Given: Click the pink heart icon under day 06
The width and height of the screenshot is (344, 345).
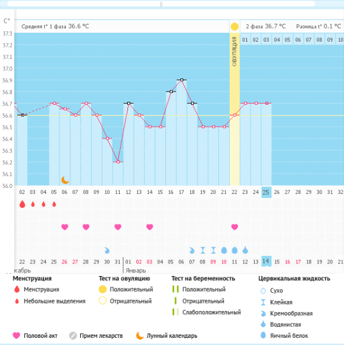Looking at the screenshot, I should 65,227.
